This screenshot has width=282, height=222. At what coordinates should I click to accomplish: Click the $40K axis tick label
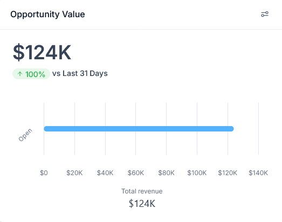(x=105, y=173)
